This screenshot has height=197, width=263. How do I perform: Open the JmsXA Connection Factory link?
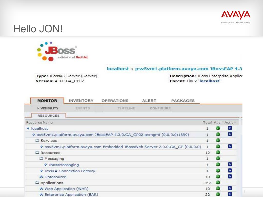coord(70,171)
